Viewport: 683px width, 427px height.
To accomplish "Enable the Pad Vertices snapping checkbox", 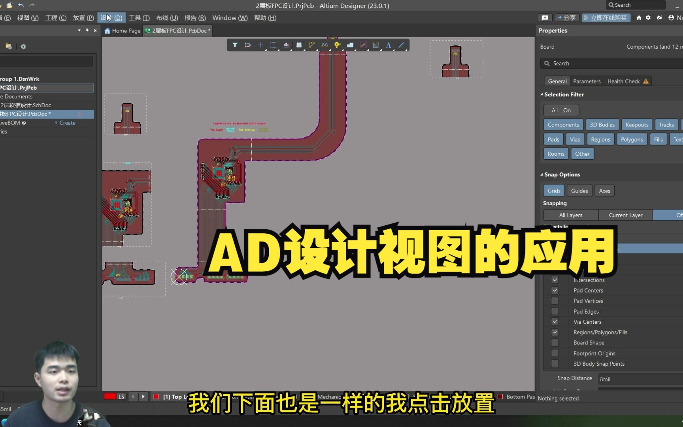I will 555,300.
